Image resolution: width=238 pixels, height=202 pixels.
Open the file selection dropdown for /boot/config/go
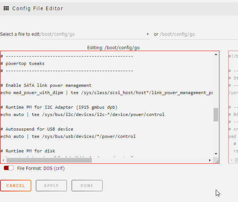click(94, 34)
